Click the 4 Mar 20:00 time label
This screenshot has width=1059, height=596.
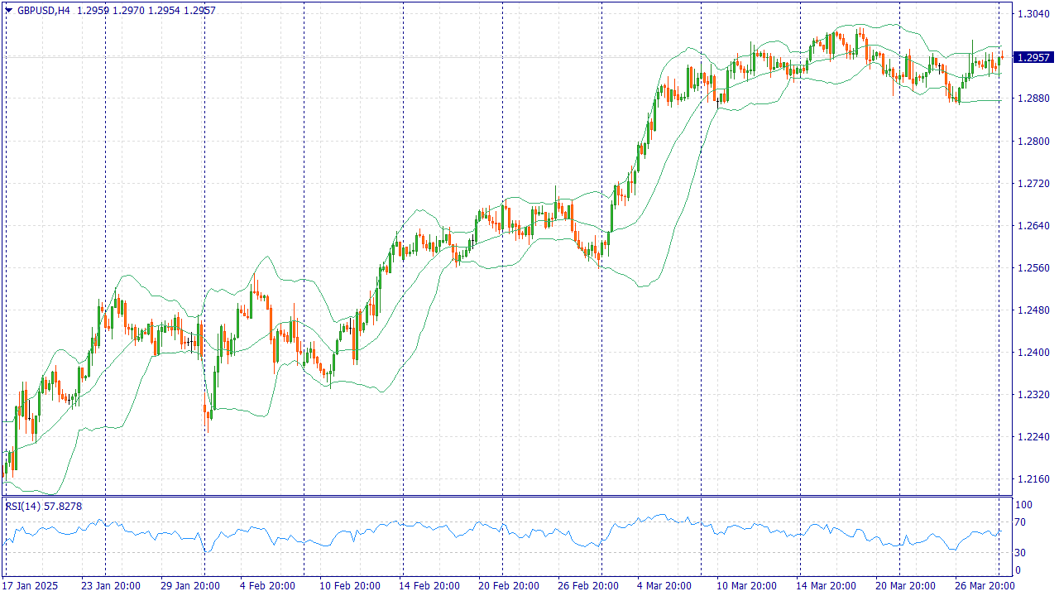[x=664, y=586]
